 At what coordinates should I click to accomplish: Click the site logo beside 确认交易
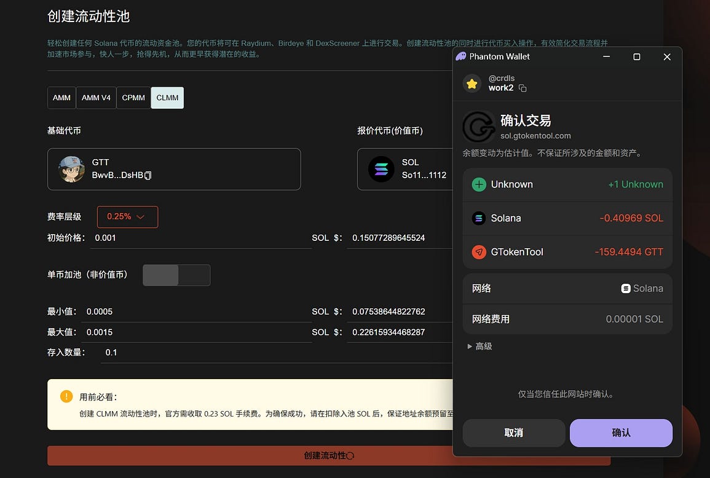click(x=479, y=127)
